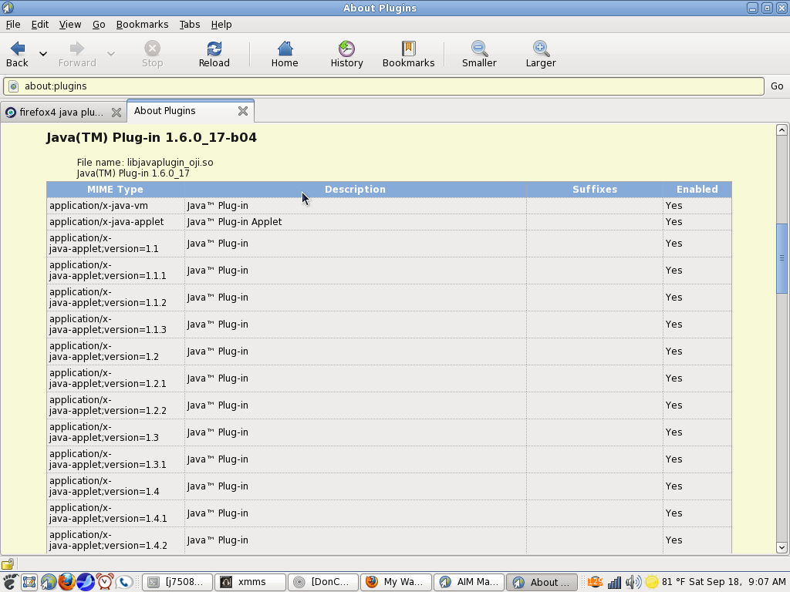Click the scrollbar down arrow

pyautogui.click(x=782, y=547)
